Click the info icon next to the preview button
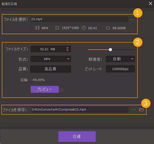This screenshot has height=144, width=154. pyautogui.click(x=61, y=90)
